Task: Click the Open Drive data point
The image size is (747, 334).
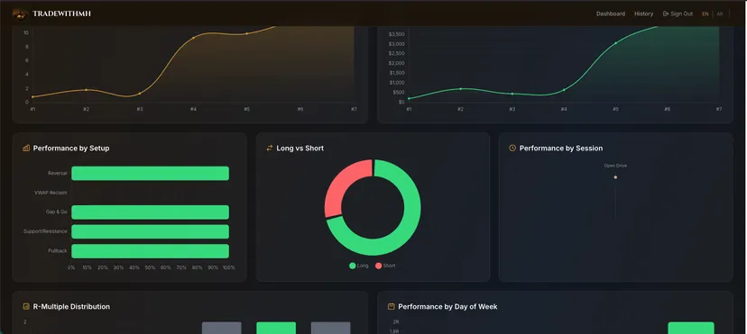Action: [615, 177]
